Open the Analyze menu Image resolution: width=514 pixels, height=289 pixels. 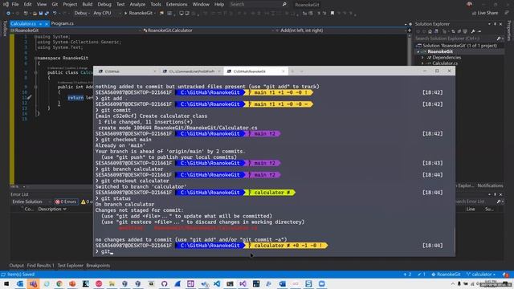[x=137, y=4]
